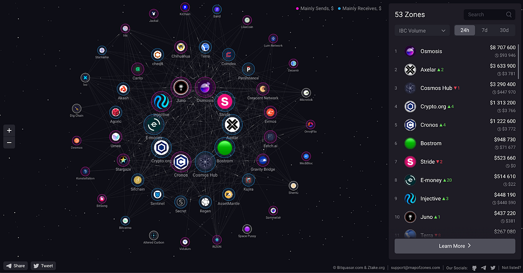The image size is (523, 273).
Task: Click the Sifchain node
Action: [x=137, y=180]
